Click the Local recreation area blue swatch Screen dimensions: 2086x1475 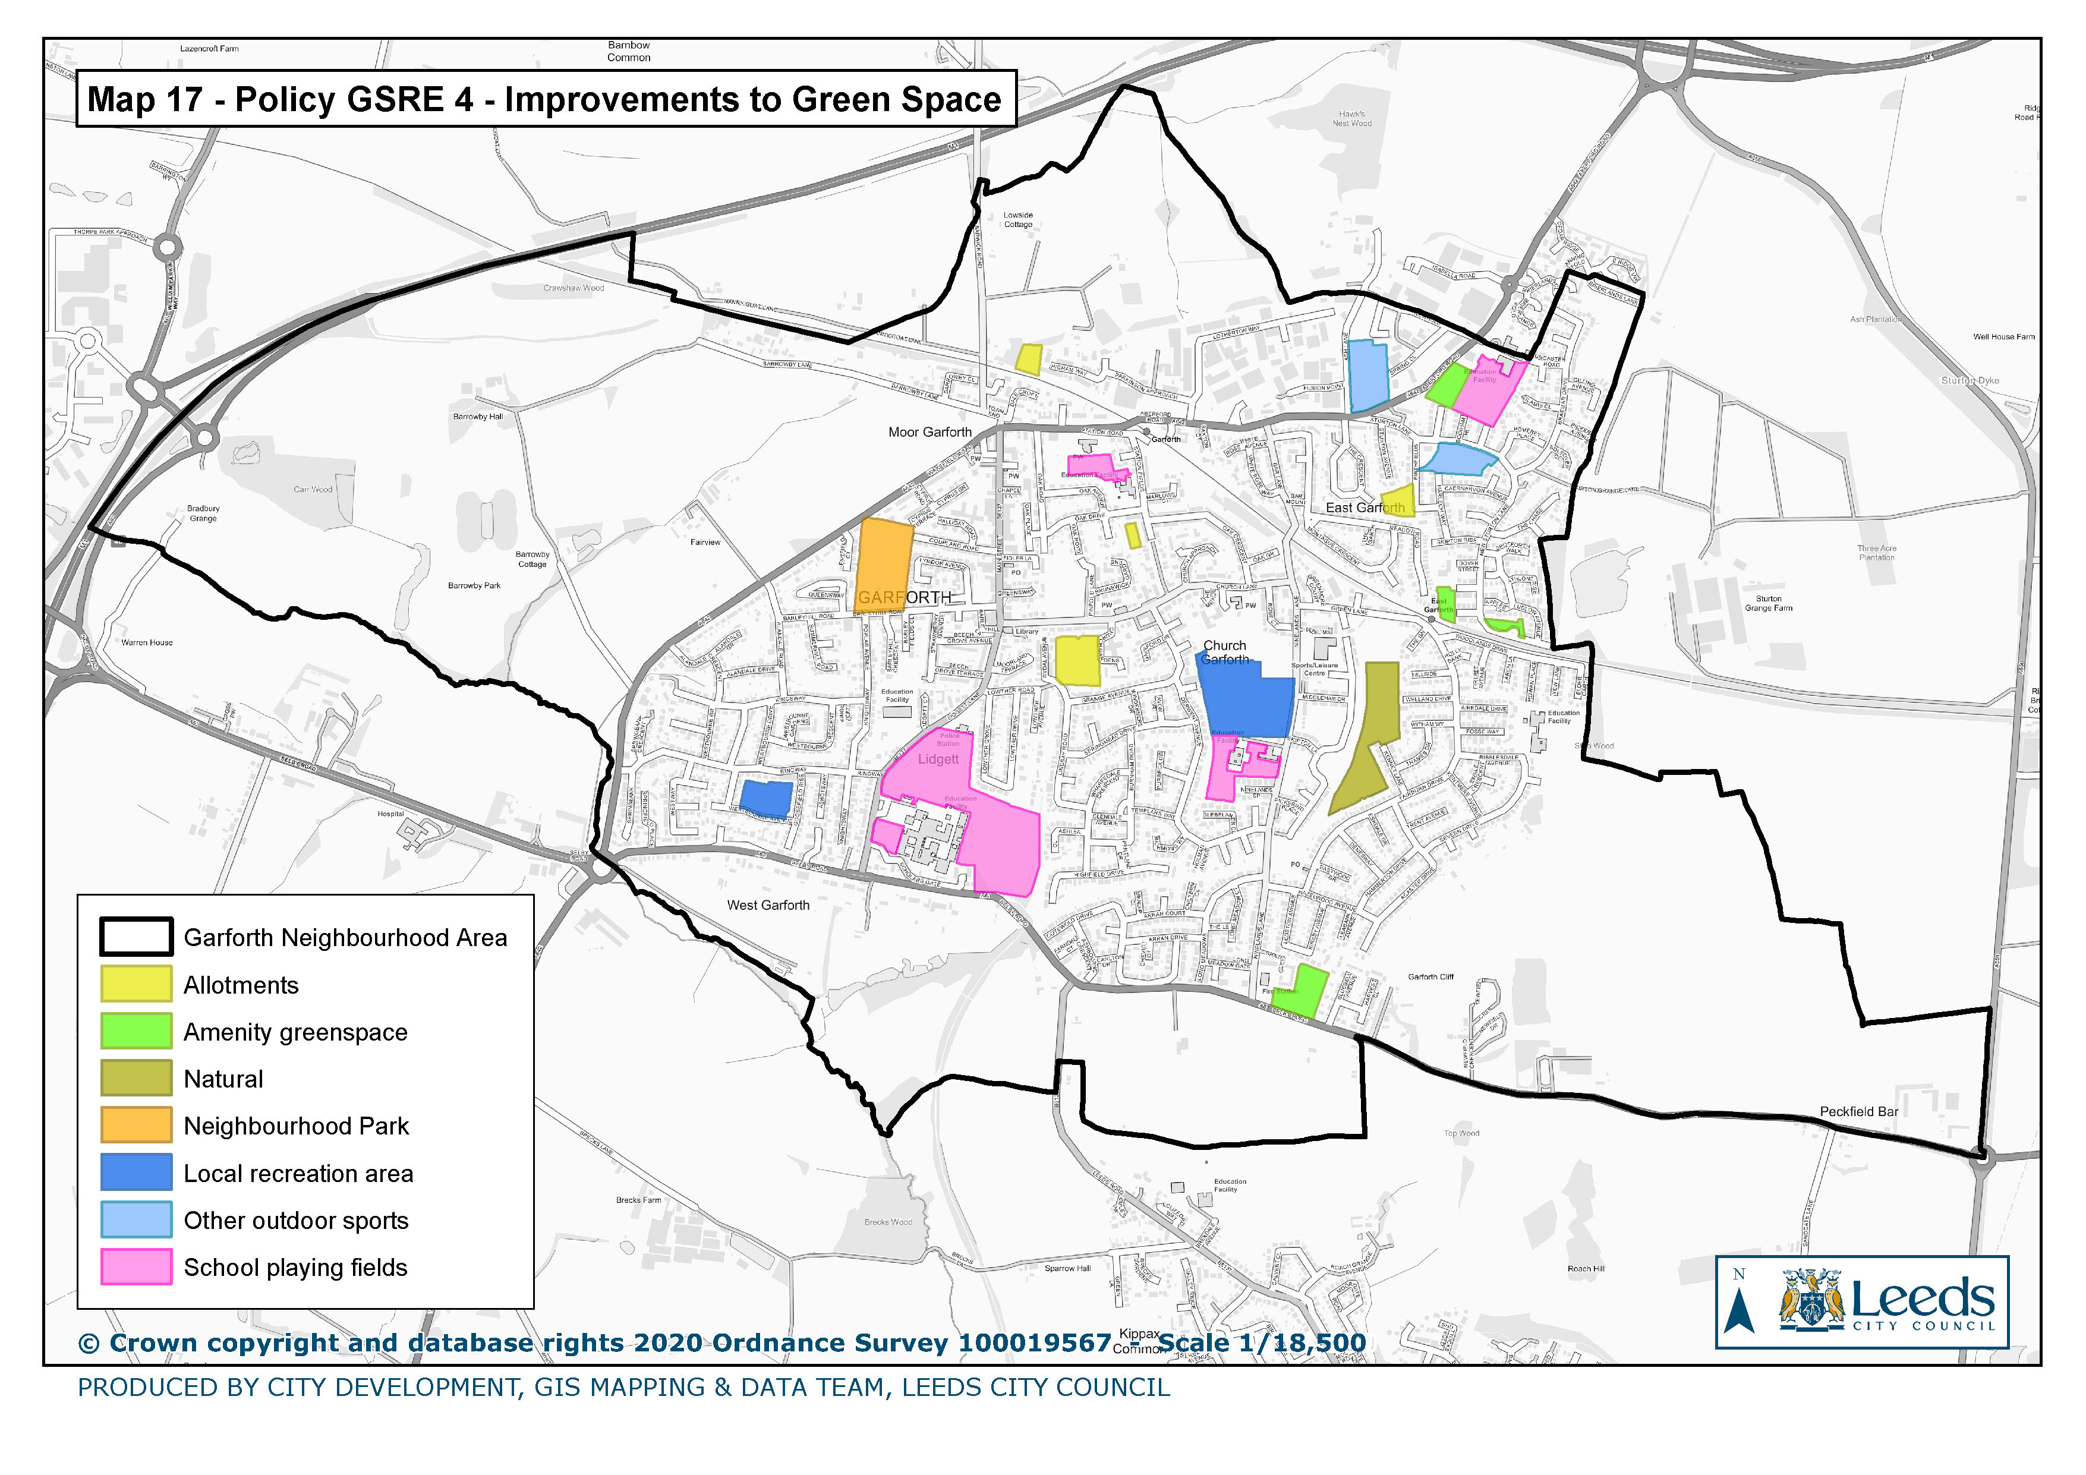(136, 1173)
